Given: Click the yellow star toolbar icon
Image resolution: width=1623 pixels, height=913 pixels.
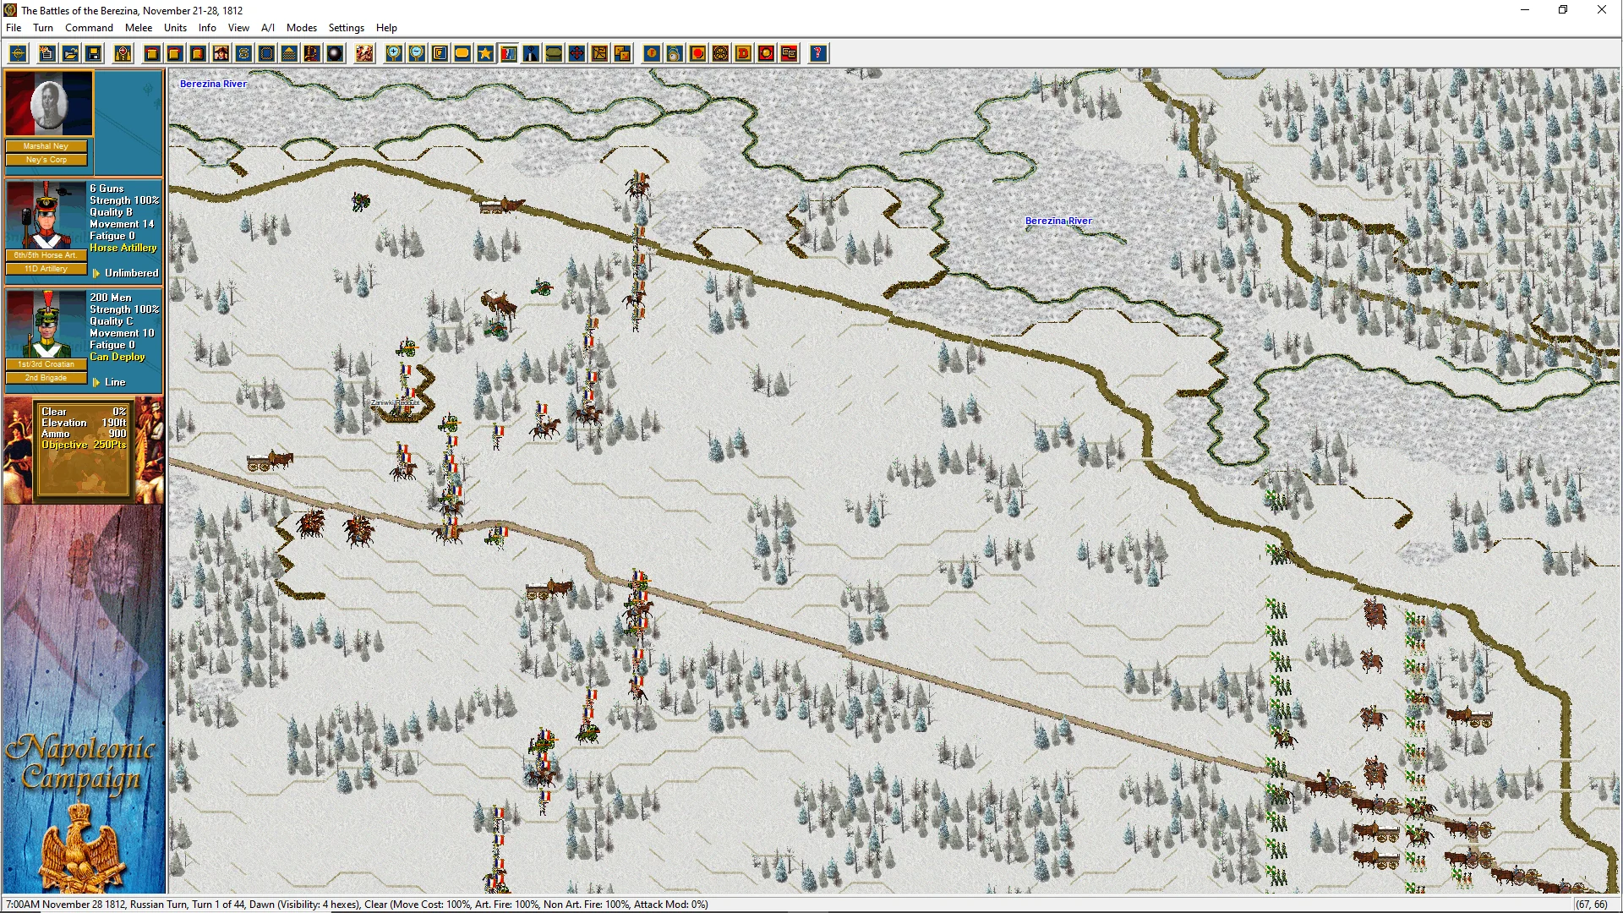Looking at the screenshot, I should tap(485, 54).
